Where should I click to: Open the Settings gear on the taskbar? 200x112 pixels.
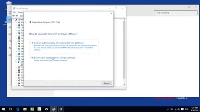[47, 109]
